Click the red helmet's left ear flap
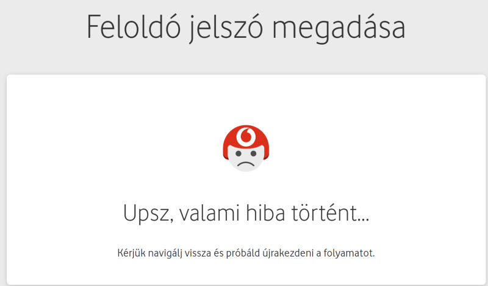The height and width of the screenshot is (286, 488). [x=226, y=153]
